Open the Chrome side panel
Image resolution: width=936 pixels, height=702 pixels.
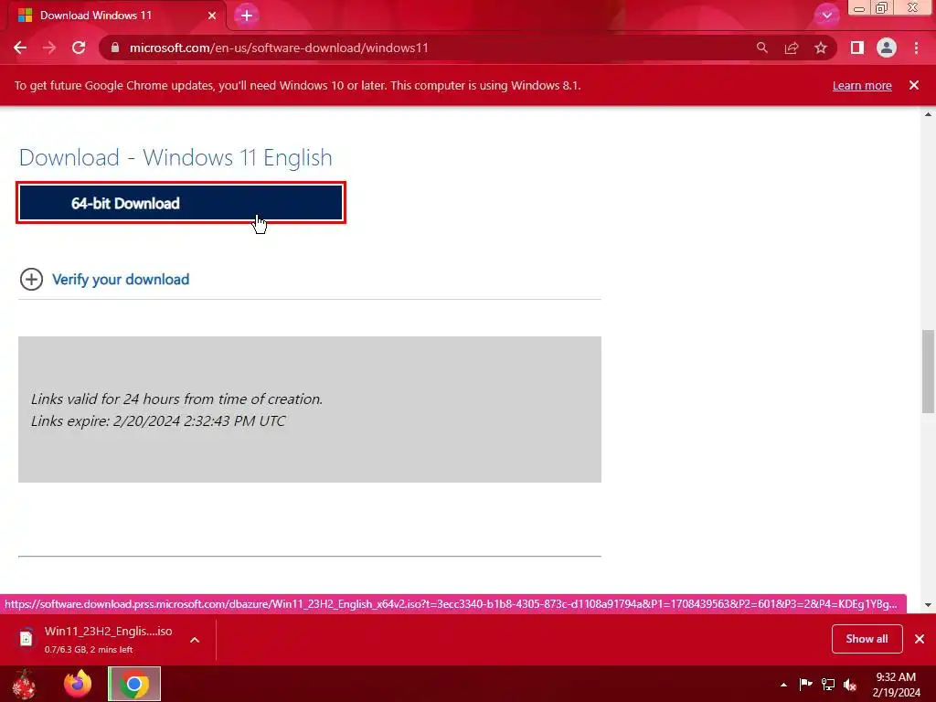coord(857,48)
